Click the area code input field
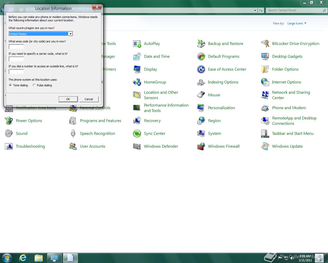Screen dimensions: 328x263 point(16,47)
